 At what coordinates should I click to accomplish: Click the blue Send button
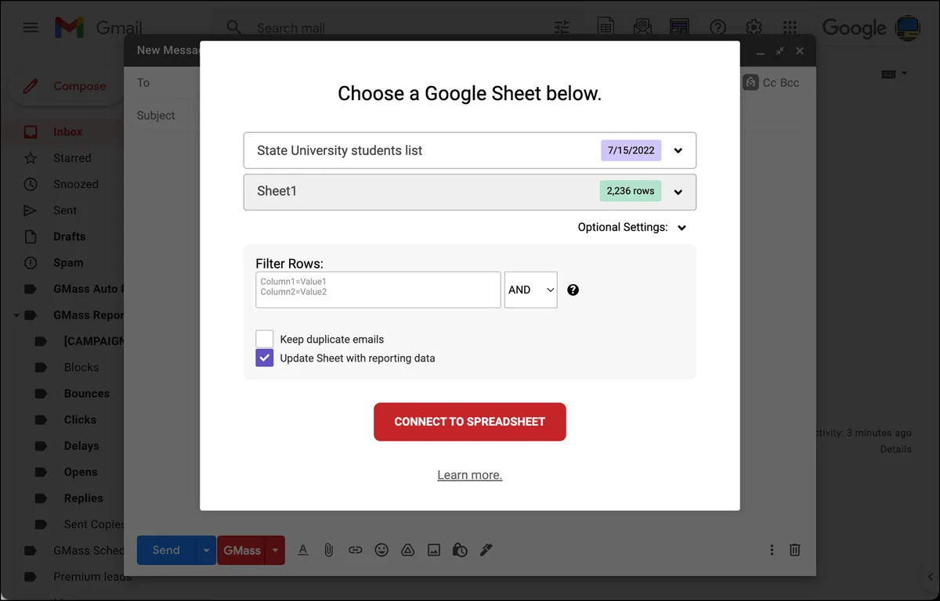click(166, 550)
